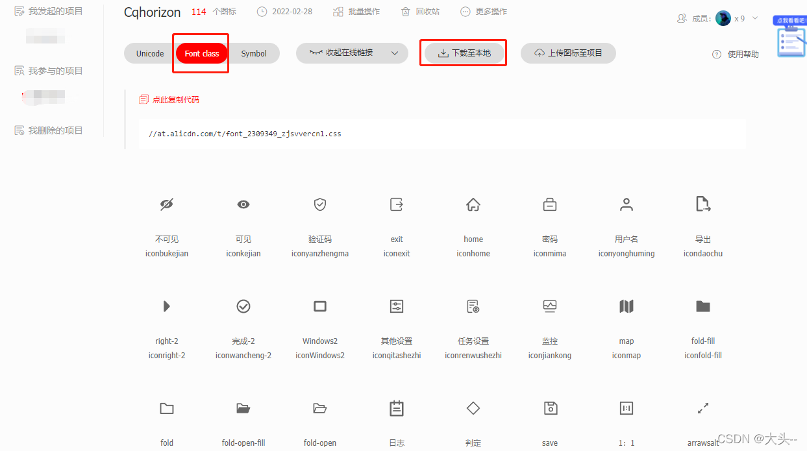This screenshot has width=807, height=451.
Task: Select the 验证码 shield icon
Action: pos(320,204)
